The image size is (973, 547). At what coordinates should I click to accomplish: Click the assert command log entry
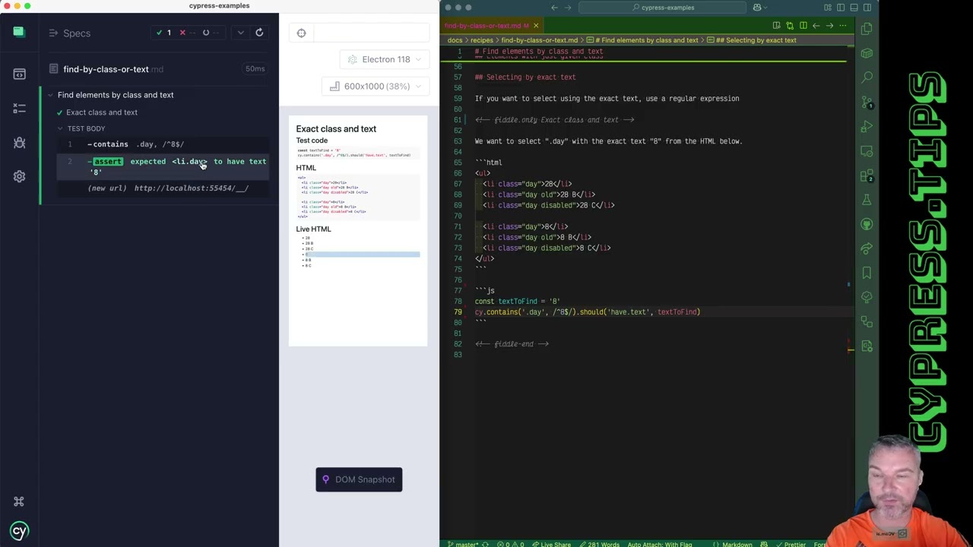(x=163, y=166)
